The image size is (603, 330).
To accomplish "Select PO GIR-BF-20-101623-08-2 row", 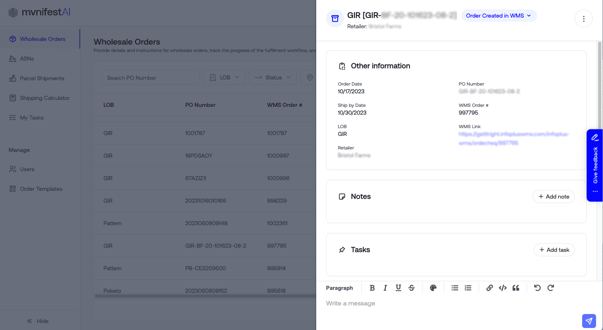I will 205,246.
